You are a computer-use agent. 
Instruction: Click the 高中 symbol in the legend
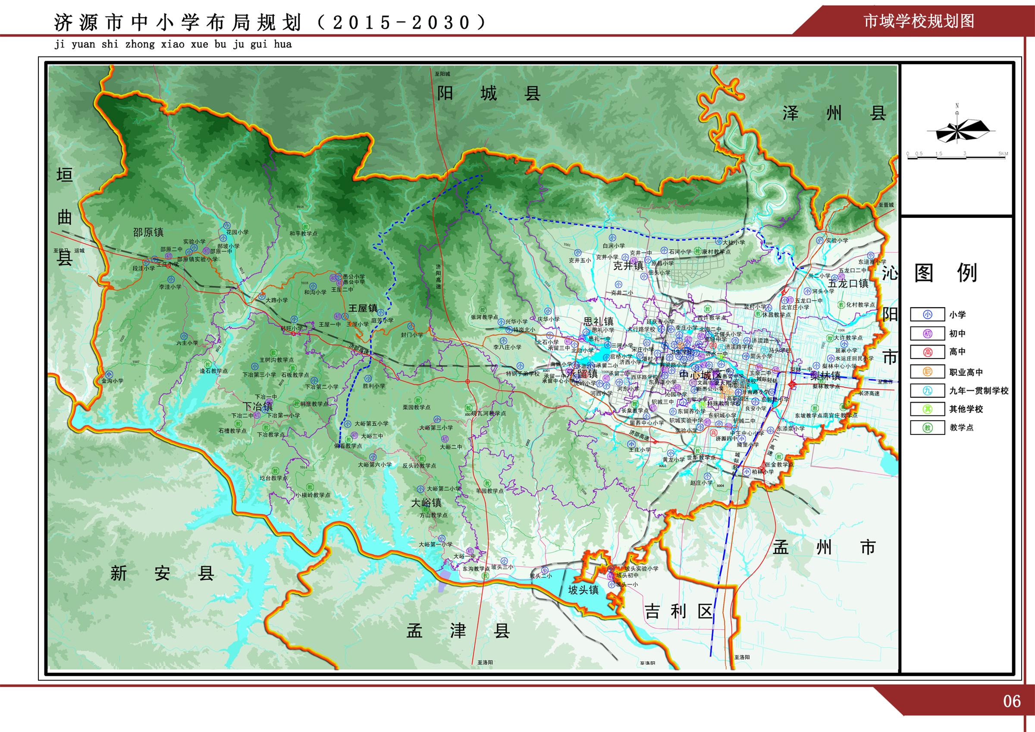[x=927, y=352]
